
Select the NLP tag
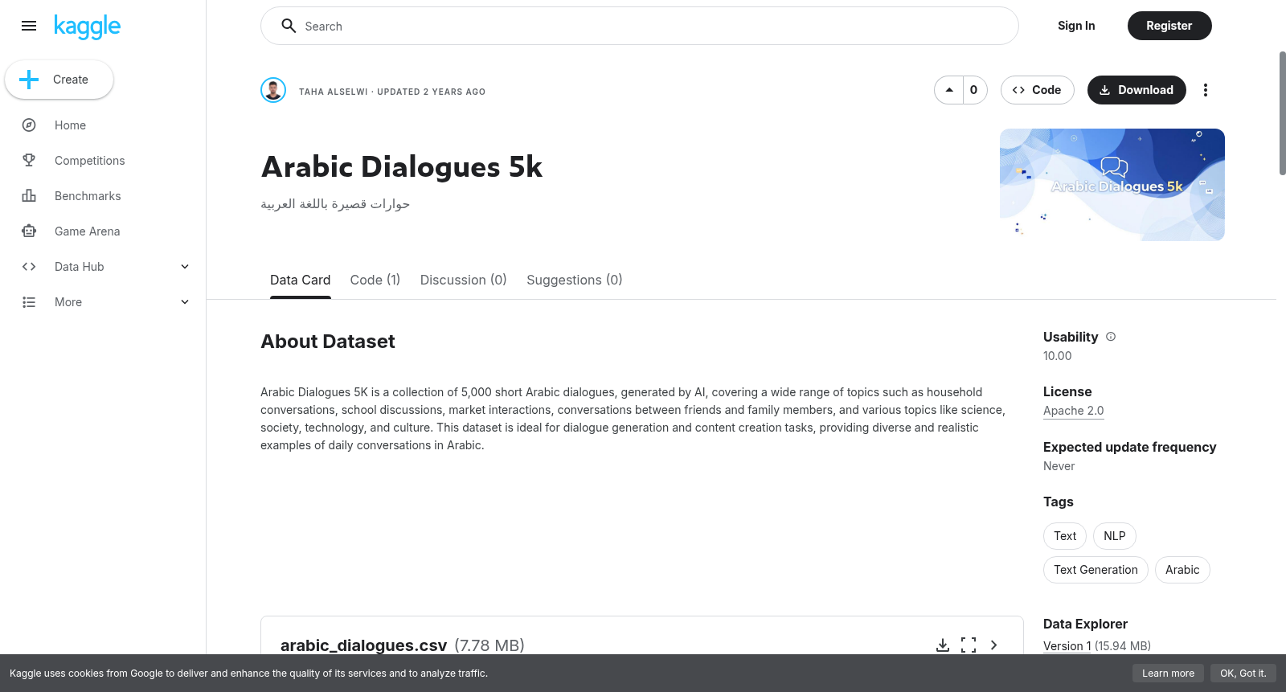(1115, 536)
